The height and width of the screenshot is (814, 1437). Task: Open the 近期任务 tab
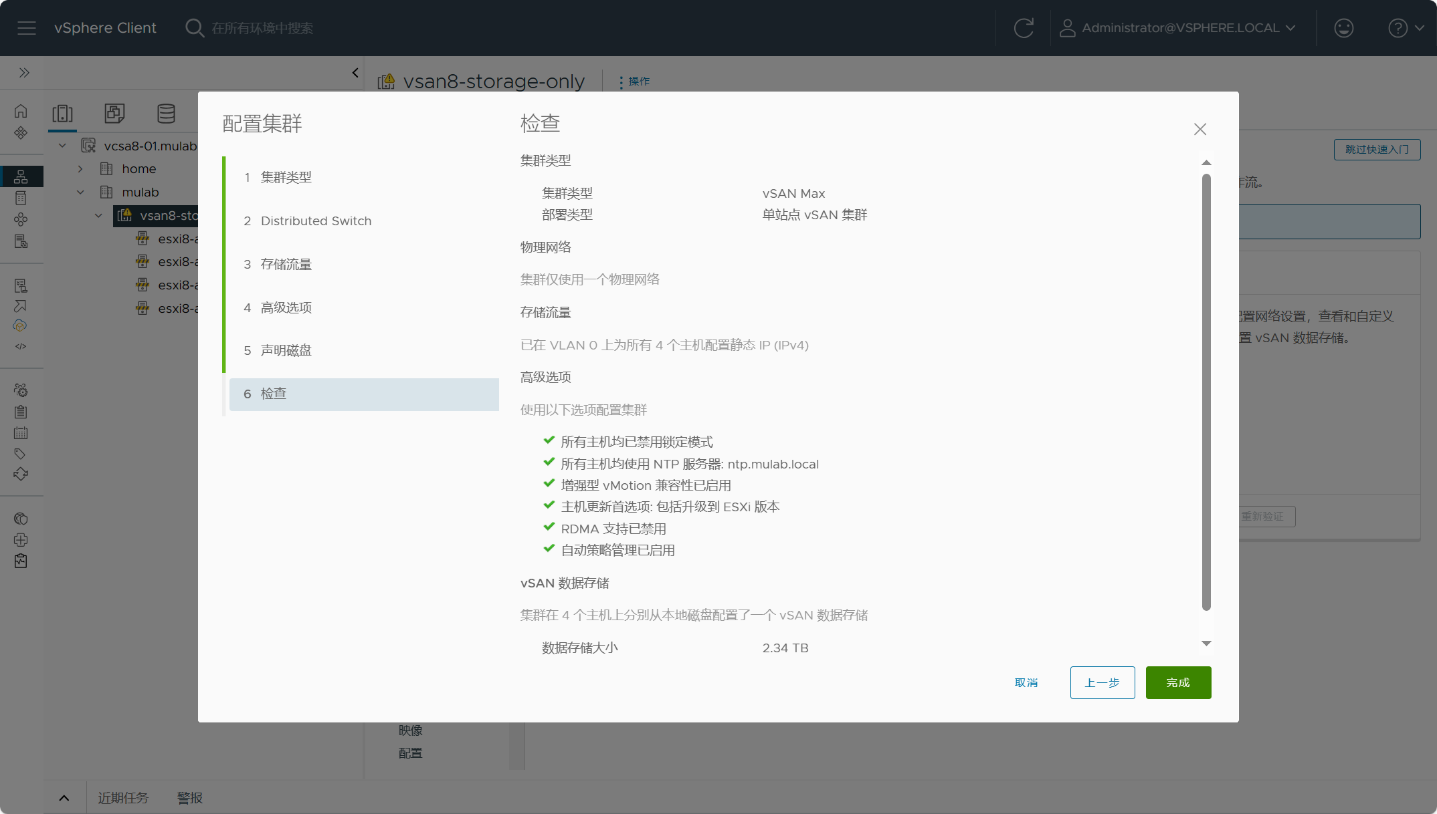click(123, 798)
